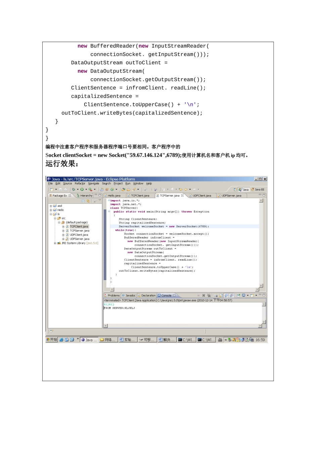319x452 pixels.
Task: Click the Terminate icon in Console toolbar
Action: (198, 295)
